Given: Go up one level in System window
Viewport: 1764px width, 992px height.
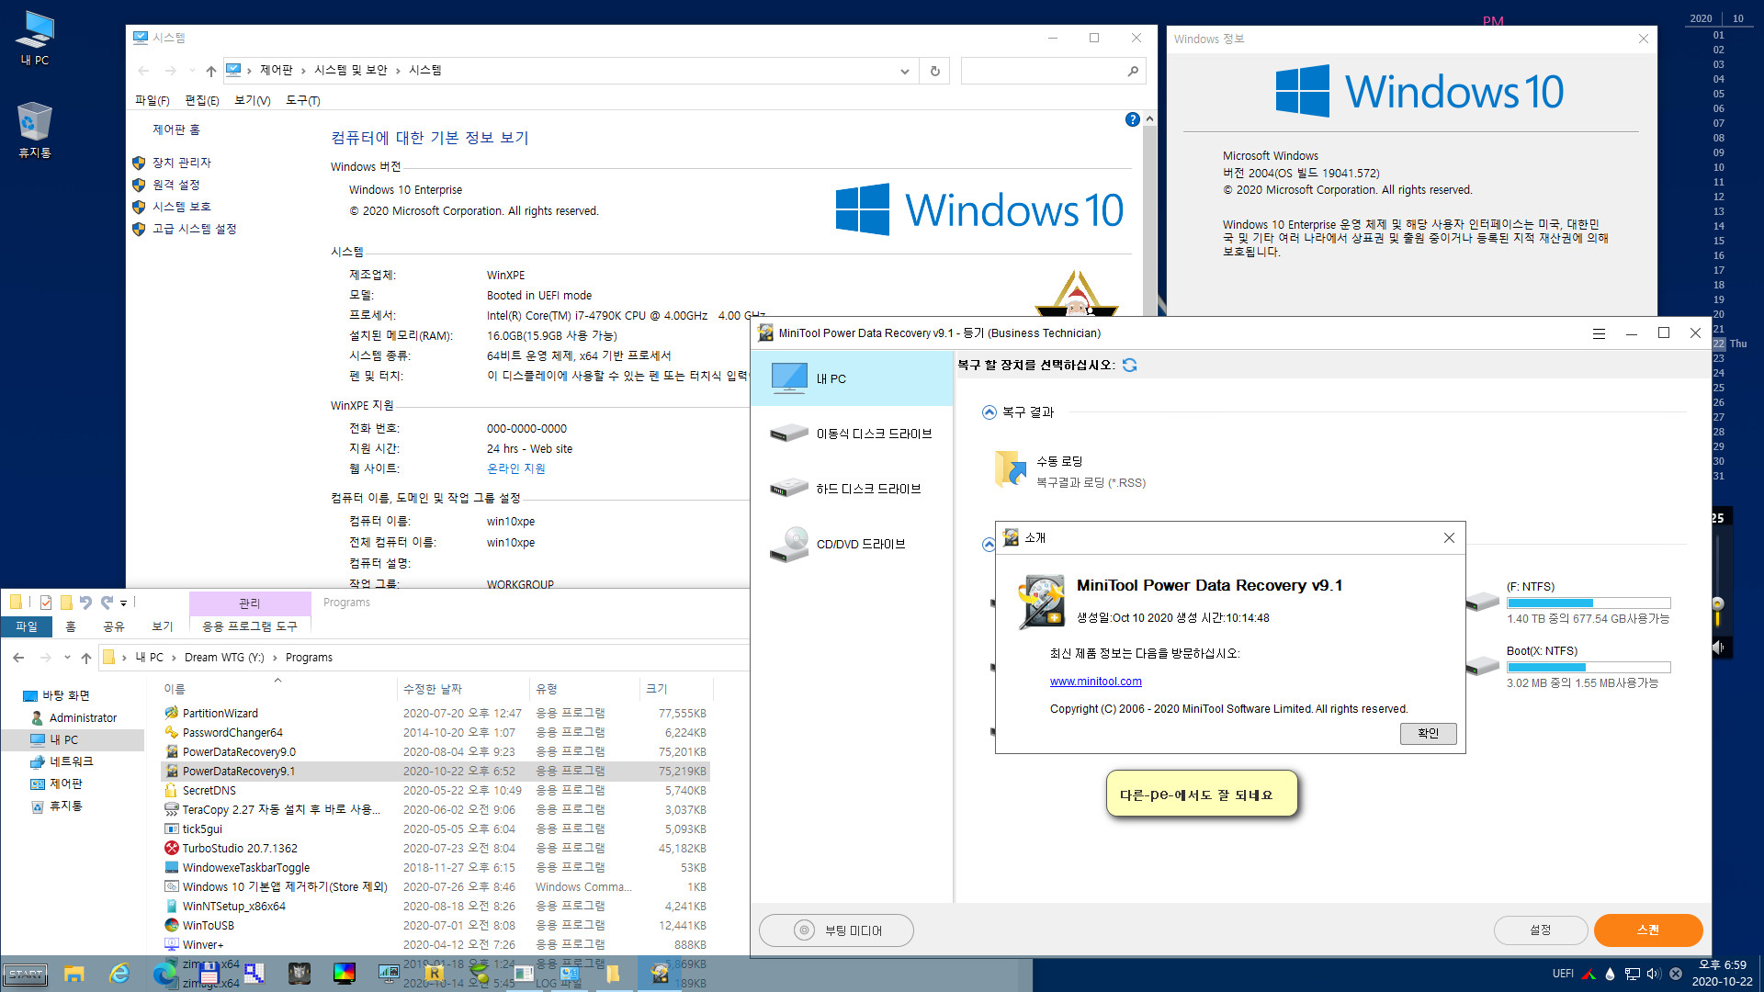Looking at the screenshot, I should point(210,71).
